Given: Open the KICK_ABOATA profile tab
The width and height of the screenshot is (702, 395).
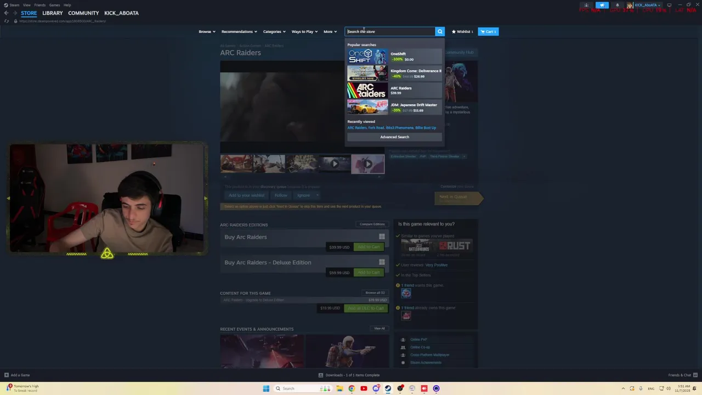Looking at the screenshot, I should 121,13.
